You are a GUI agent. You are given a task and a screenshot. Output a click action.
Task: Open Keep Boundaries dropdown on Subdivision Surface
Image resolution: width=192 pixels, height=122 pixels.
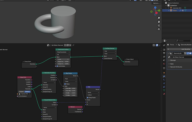pyautogui.click(x=63, y=52)
